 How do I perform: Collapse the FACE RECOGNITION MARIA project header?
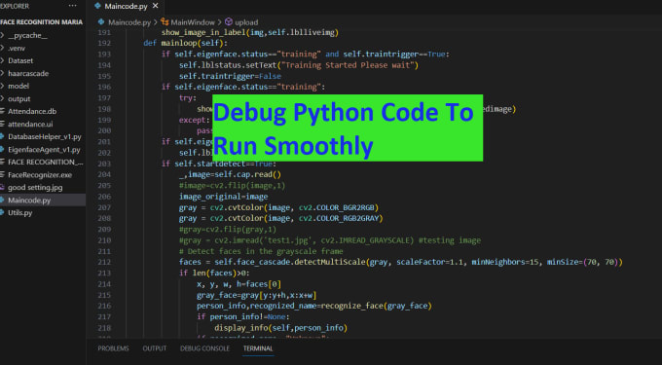tap(41, 22)
